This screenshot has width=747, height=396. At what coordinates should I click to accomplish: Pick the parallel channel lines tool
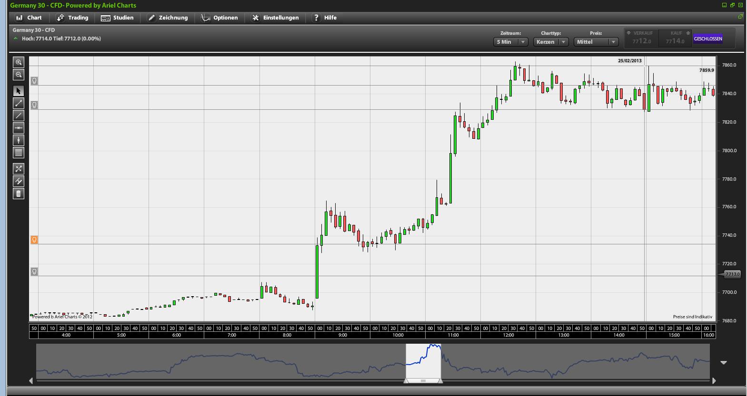tap(19, 181)
